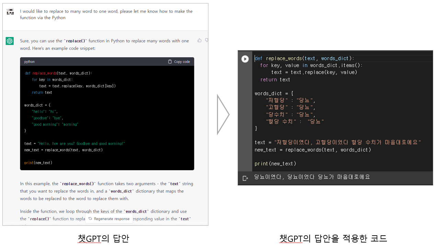Click the Colab 'print(new_text)' line
This screenshot has width=436, height=248.
point(275,164)
